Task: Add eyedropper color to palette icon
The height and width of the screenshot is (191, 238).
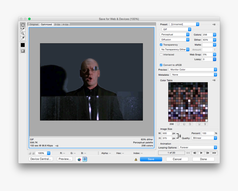Action: pos(199,124)
